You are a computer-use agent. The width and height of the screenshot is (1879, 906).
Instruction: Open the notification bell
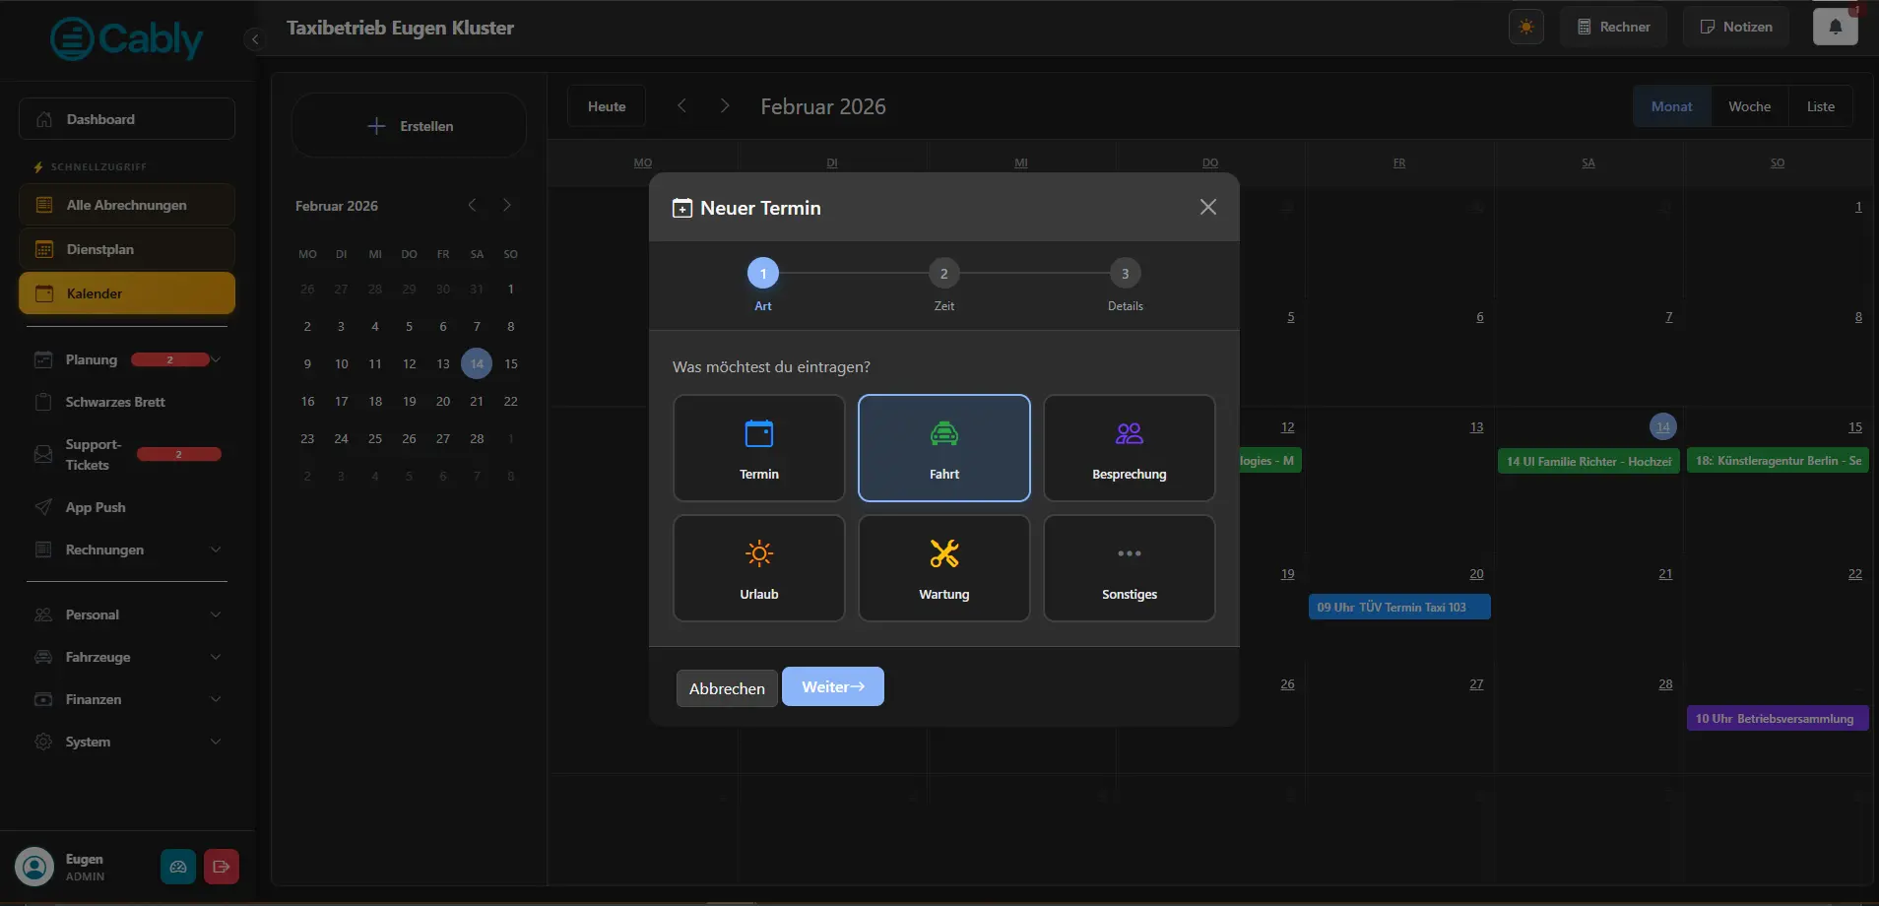click(1835, 27)
